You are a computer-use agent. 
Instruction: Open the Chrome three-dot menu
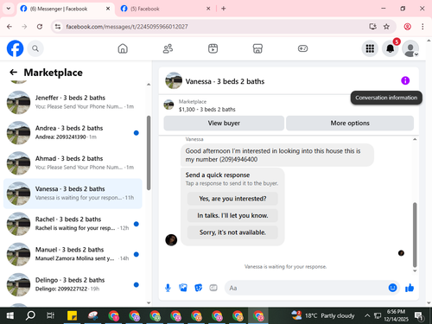click(x=422, y=27)
